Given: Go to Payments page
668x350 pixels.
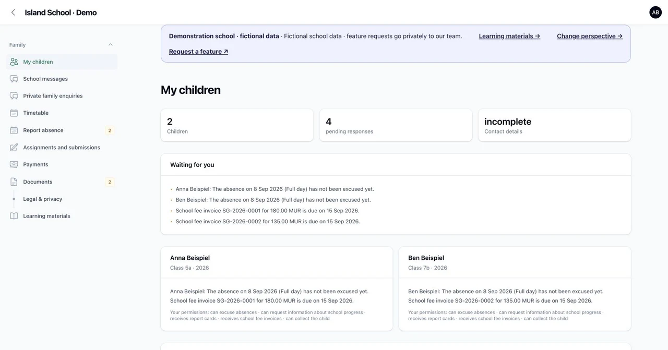Looking at the screenshot, I should pyautogui.click(x=62, y=165).
